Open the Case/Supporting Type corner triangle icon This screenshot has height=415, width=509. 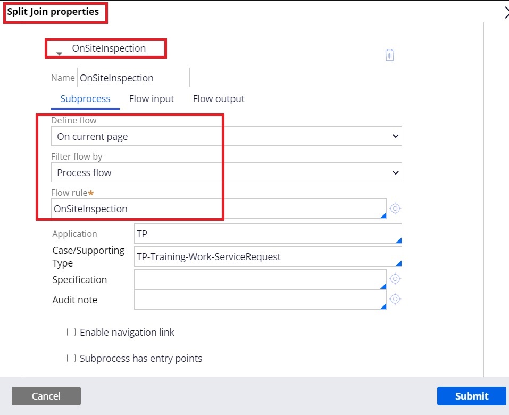(x=399, y=263)
